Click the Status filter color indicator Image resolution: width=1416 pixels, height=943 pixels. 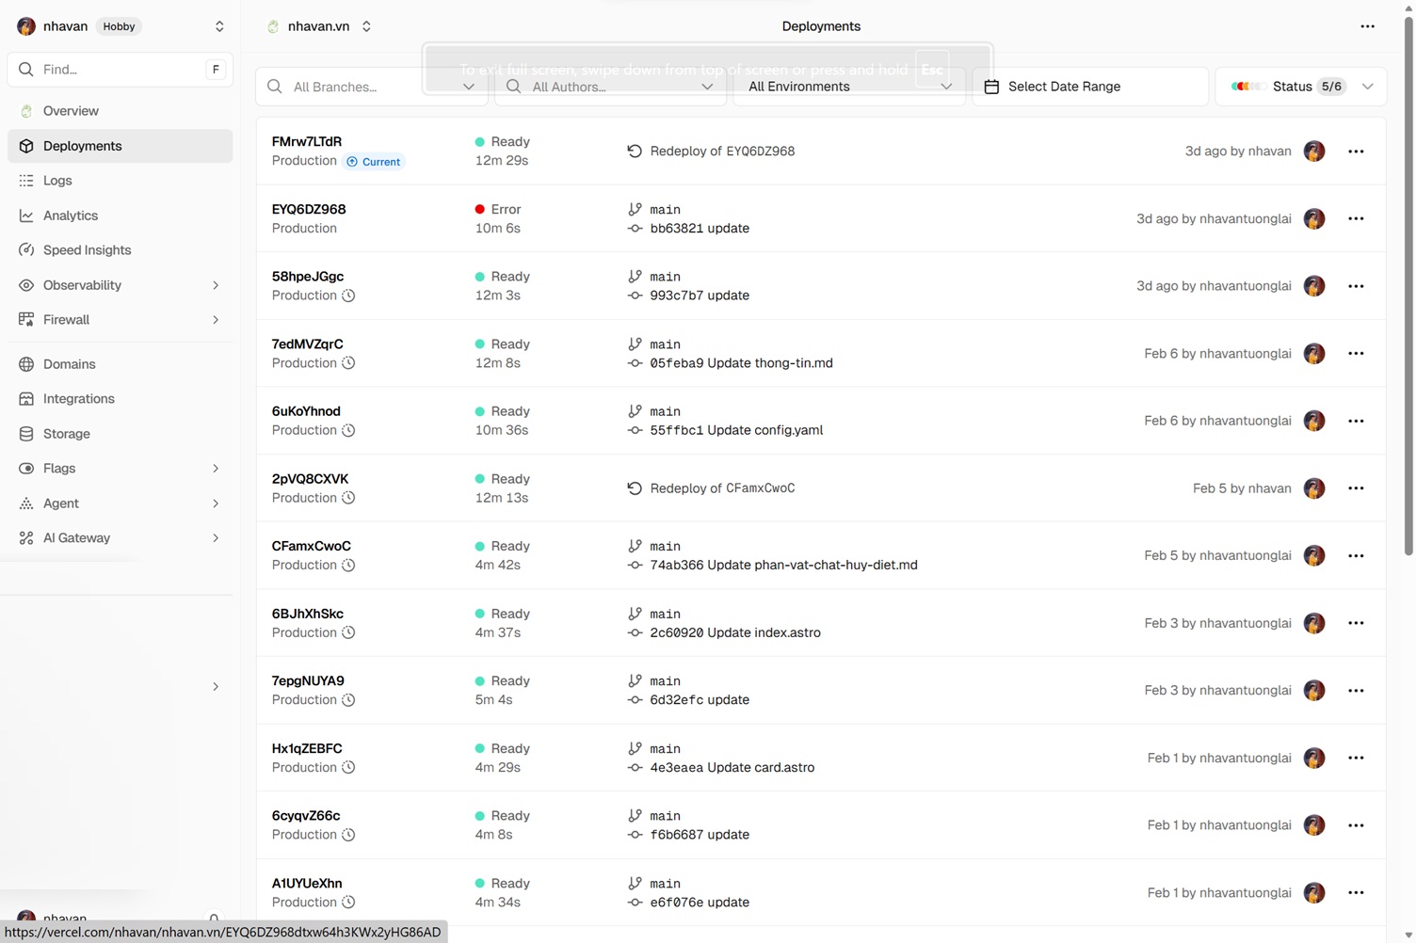click(1247, 86)
